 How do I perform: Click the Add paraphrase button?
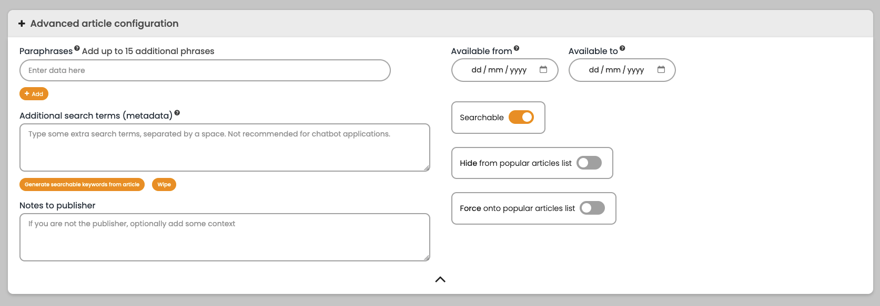(x=34, y=94)
